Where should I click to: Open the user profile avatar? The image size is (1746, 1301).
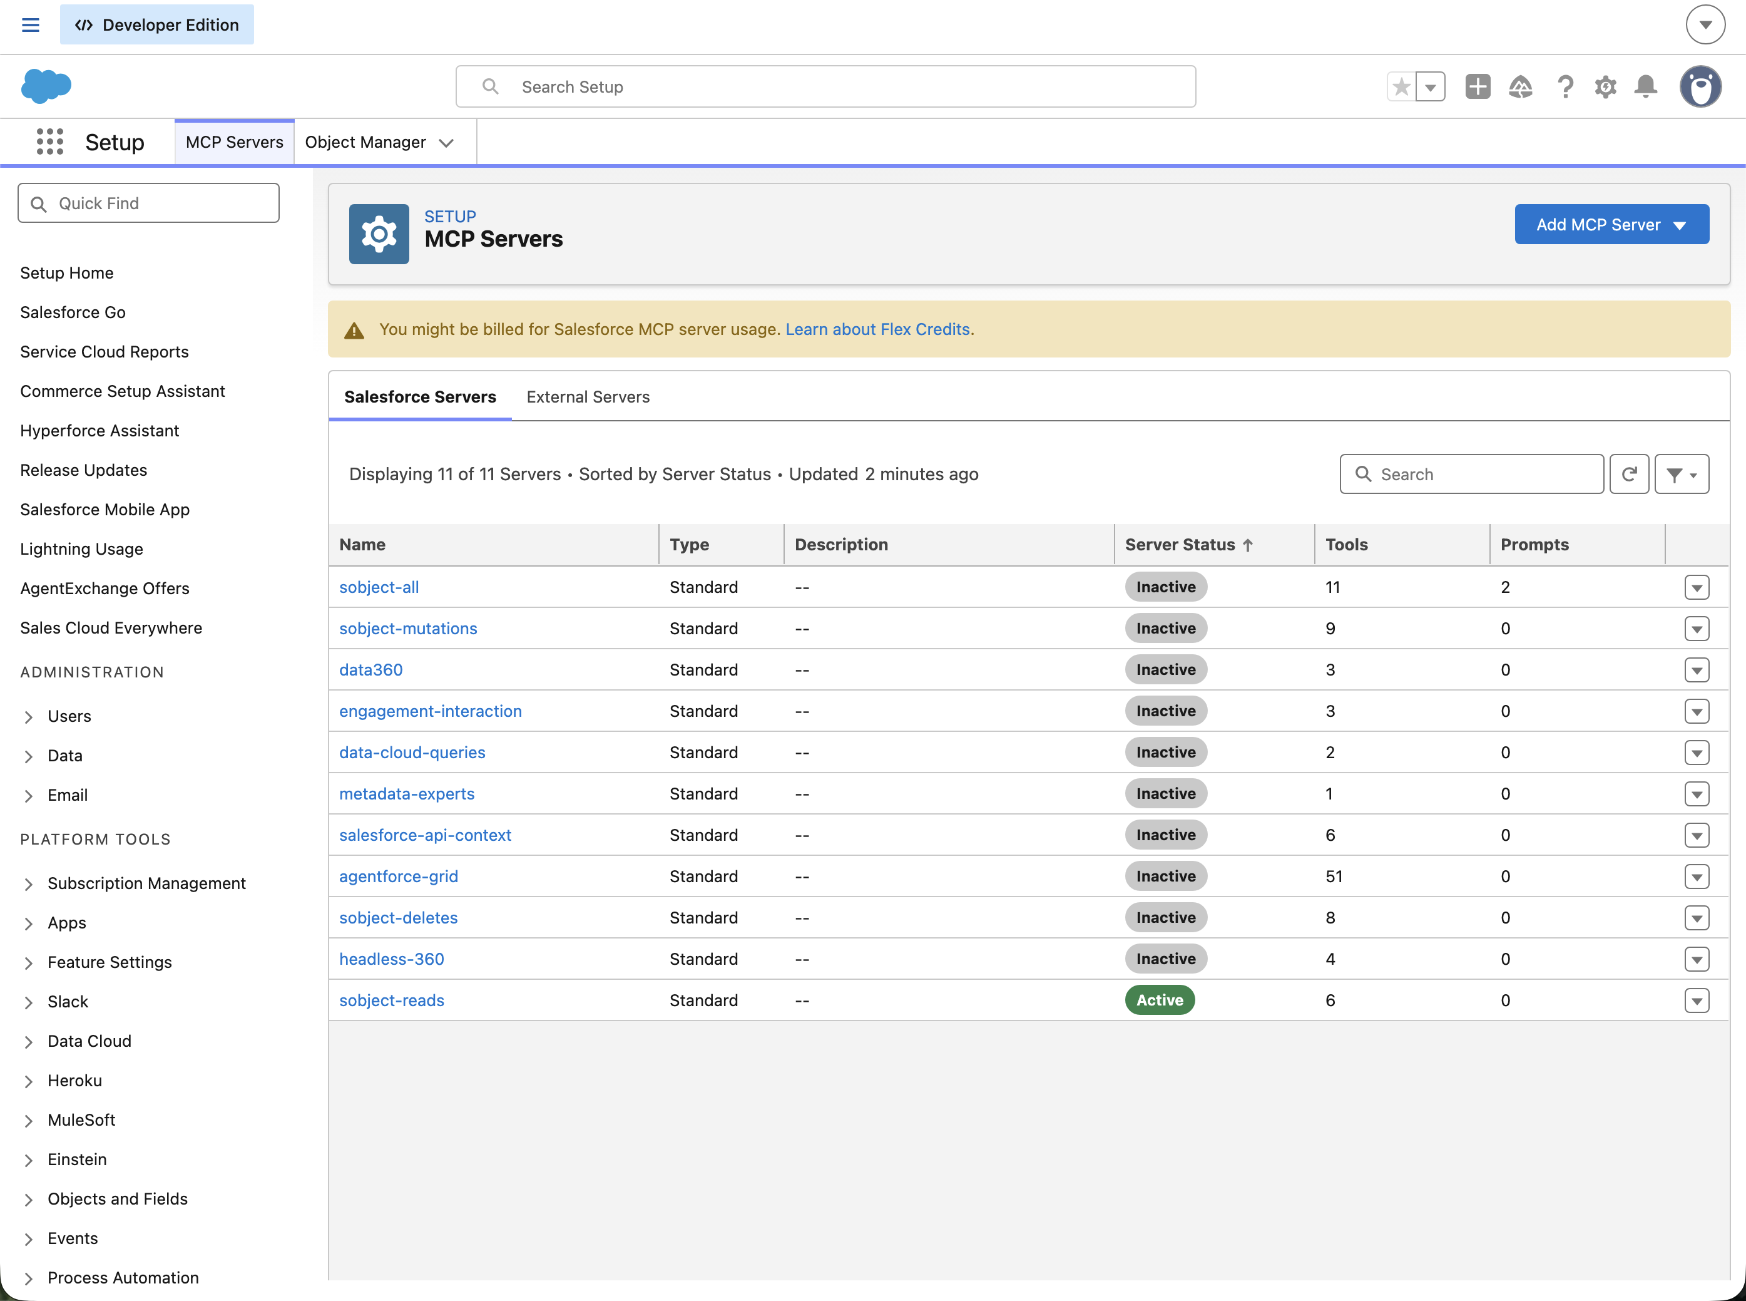pos(1700,86)
